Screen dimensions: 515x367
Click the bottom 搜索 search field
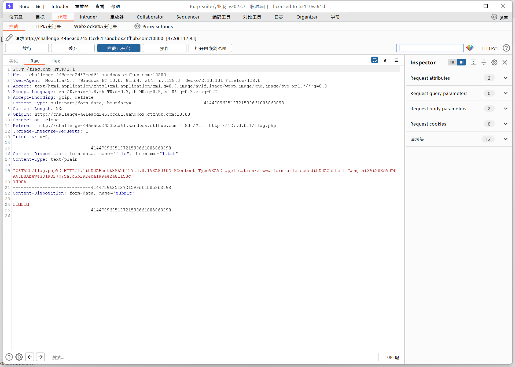(214, 357)
